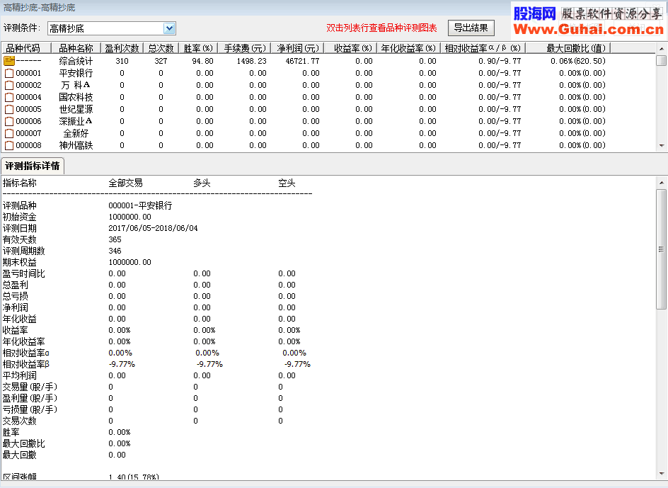
Task: Click the icon next to 000008
Action: 9,145
